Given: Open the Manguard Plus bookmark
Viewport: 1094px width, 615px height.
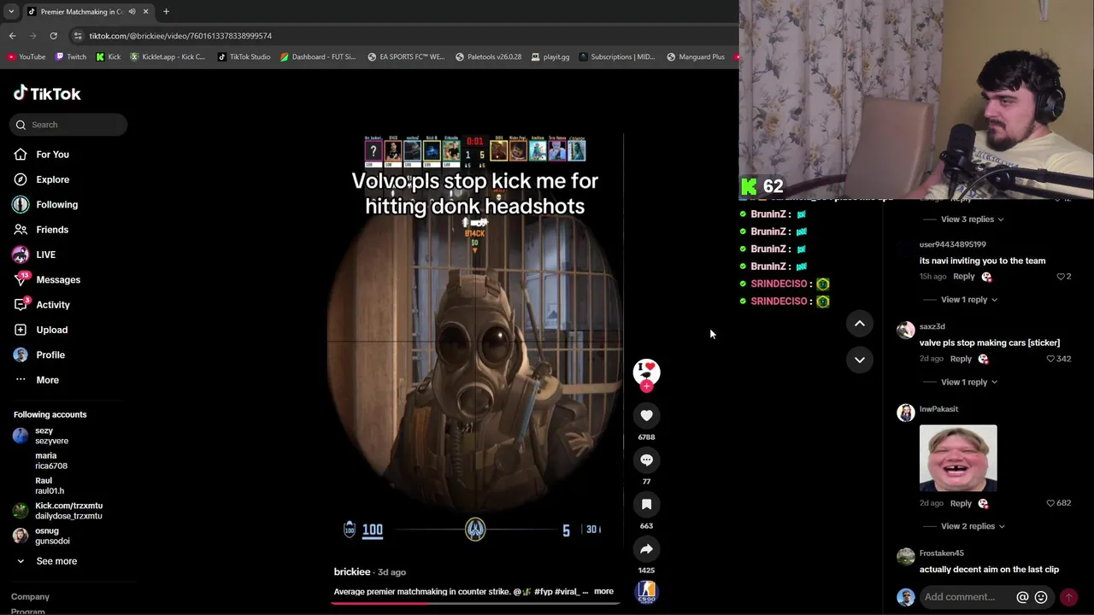Looking at the screenshot, I should click(x=696, y=57).
